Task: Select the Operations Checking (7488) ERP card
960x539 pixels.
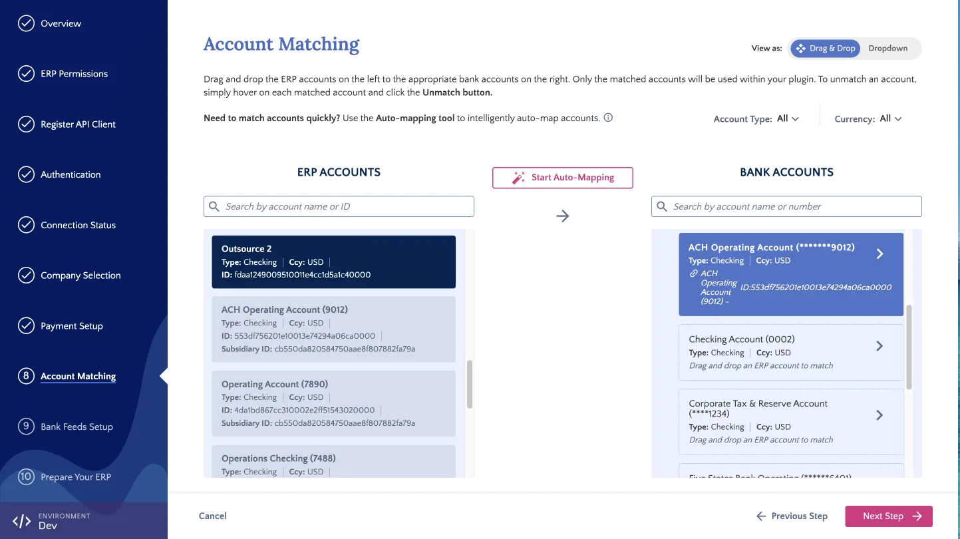Action: tap(334, 461)
